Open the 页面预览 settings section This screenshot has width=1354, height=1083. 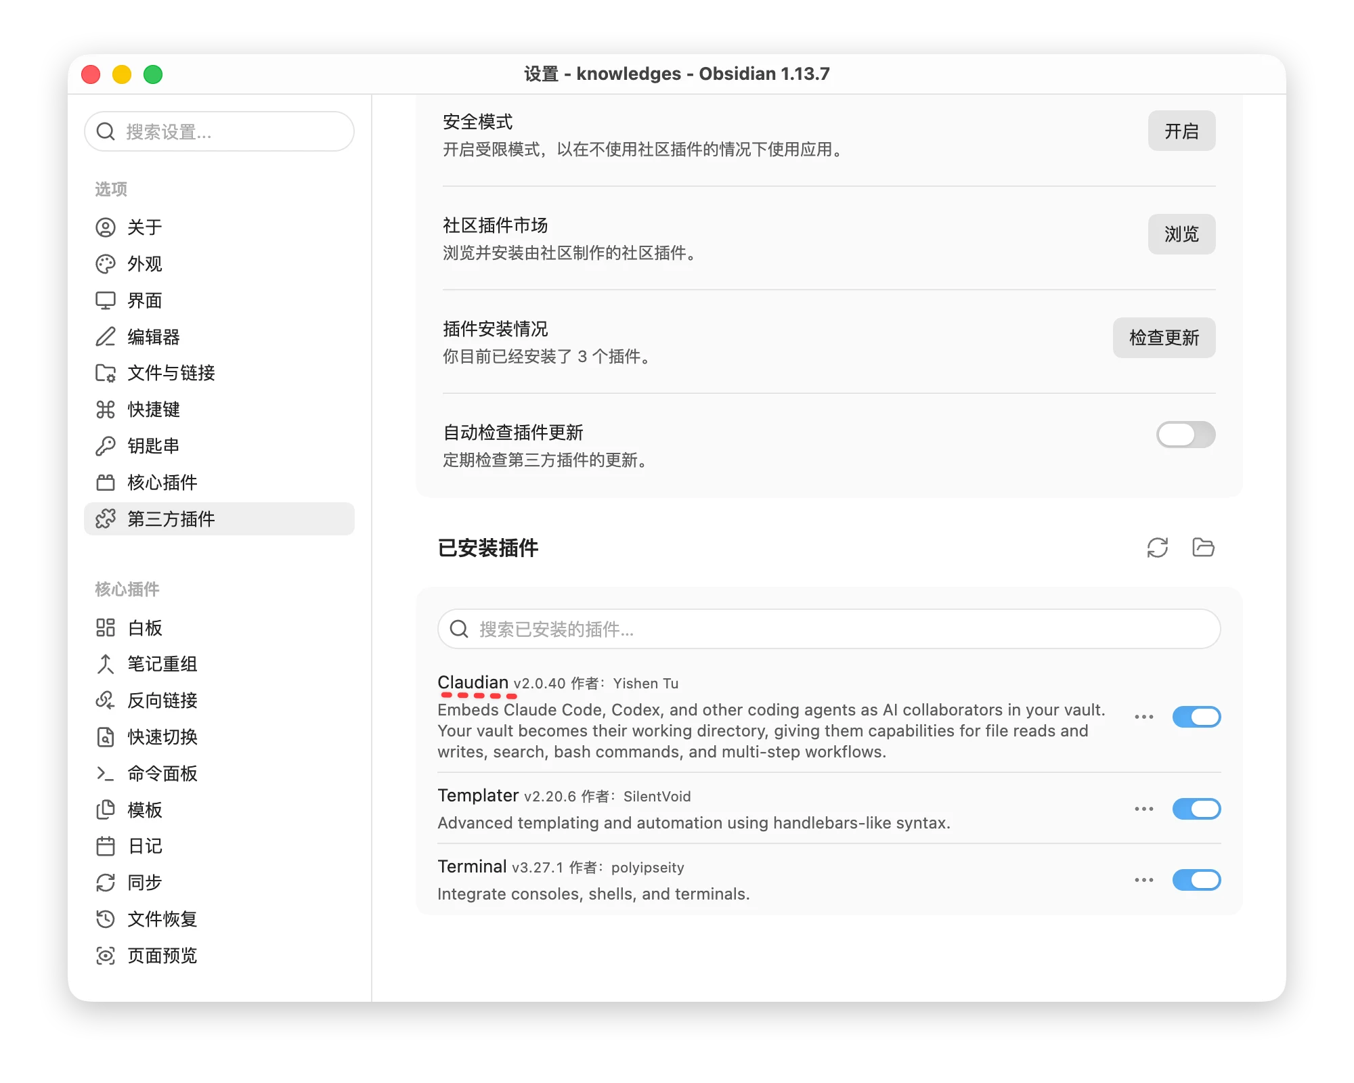coord(219,956)
